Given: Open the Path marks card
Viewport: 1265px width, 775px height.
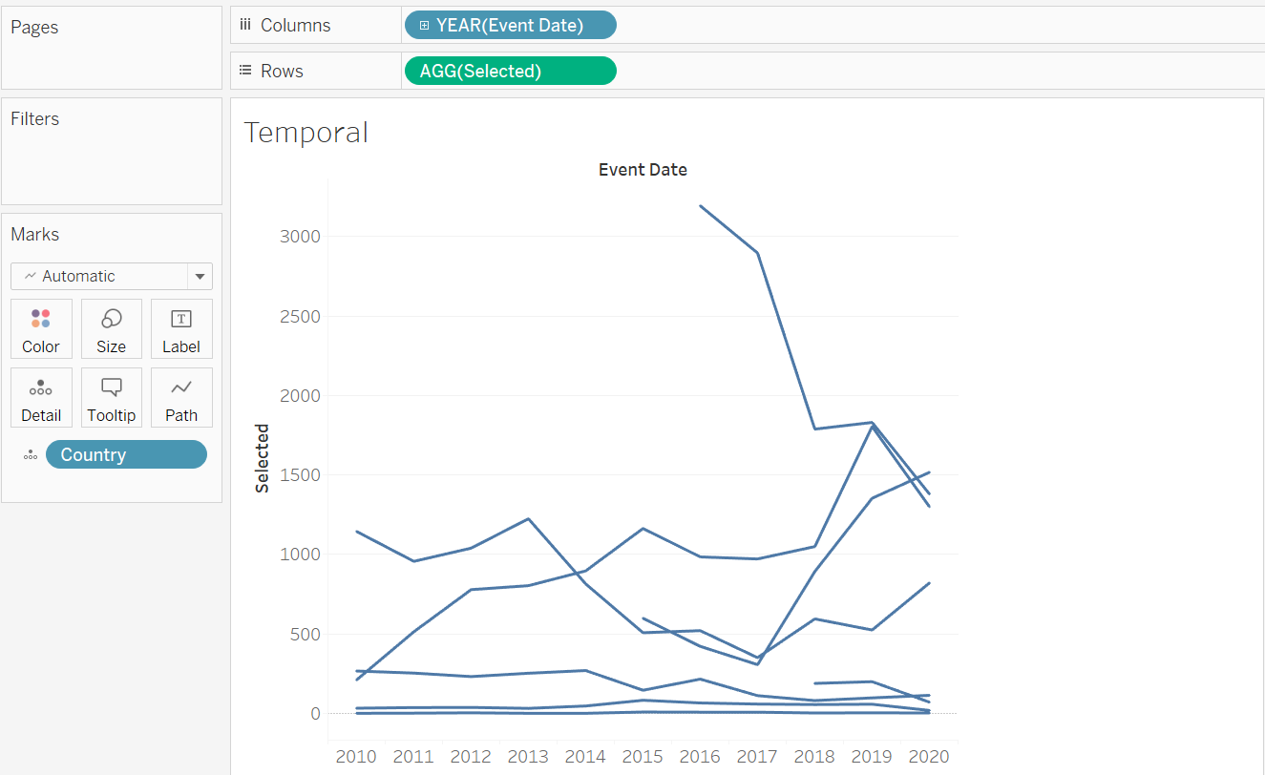Looking at the screenshot, I should point(181,398).
